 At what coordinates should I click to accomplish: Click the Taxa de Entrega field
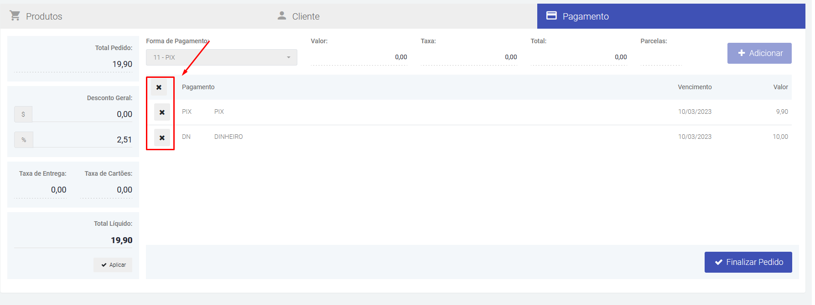click(41, 190)
